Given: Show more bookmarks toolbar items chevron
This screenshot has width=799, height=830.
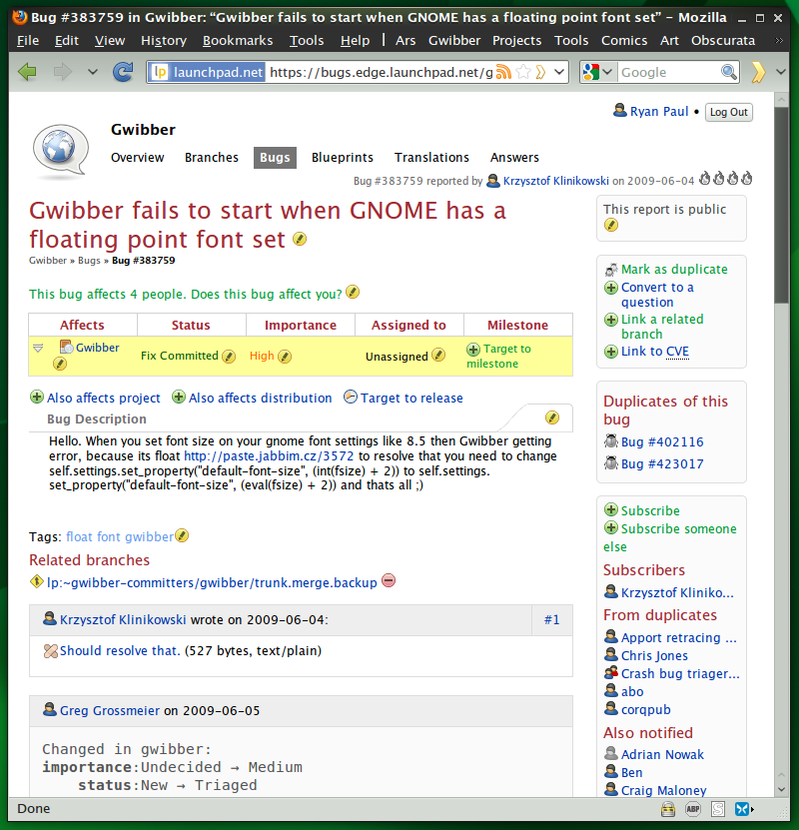Looking at the screenshot, I should click(779, 40).
